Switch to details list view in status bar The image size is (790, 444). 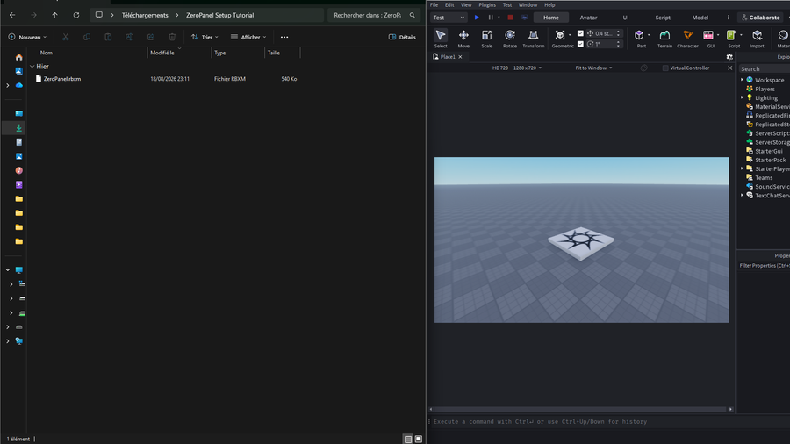coord(408,439)
